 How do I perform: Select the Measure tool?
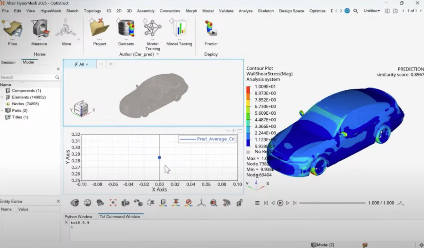click(39, 32)
